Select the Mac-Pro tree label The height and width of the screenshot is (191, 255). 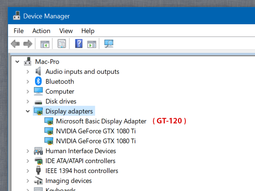(47, 62)
